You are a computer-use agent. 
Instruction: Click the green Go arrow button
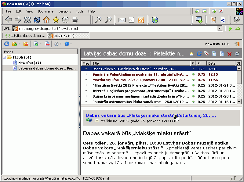230,28
